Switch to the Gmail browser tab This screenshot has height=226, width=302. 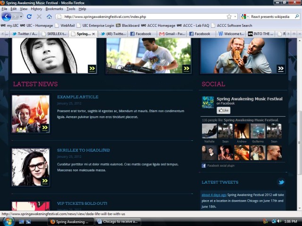pyautogui.click(x=171, y=34)
